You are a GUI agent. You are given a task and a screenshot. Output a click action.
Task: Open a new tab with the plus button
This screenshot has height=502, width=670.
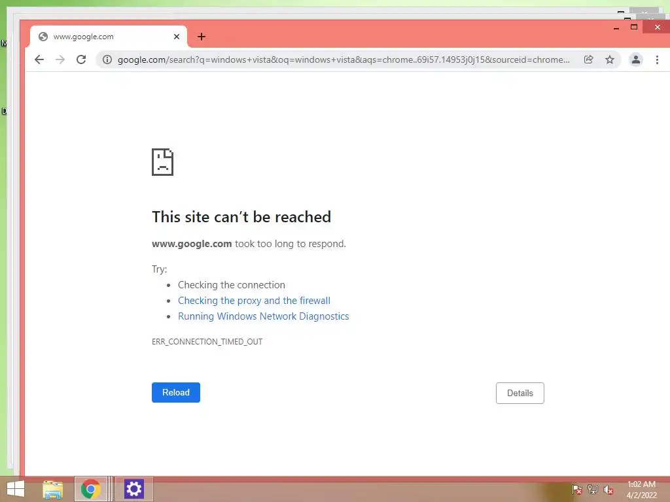click(202, 37)
